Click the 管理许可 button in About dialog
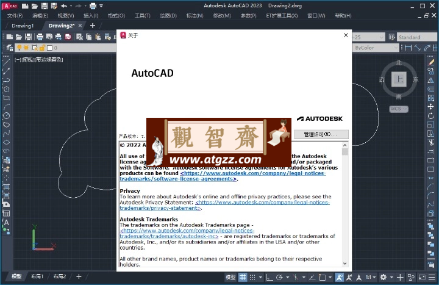The image size is (439, 285). coord(321,134)
